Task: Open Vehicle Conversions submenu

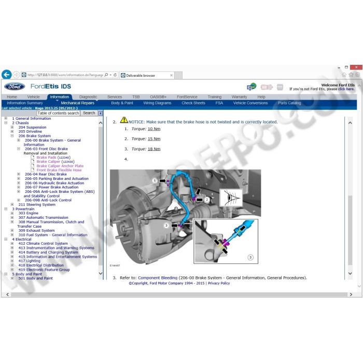Action: click(250, 103)
